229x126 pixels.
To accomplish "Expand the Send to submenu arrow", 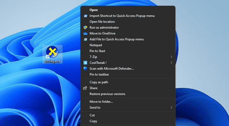I will point(171,107).
